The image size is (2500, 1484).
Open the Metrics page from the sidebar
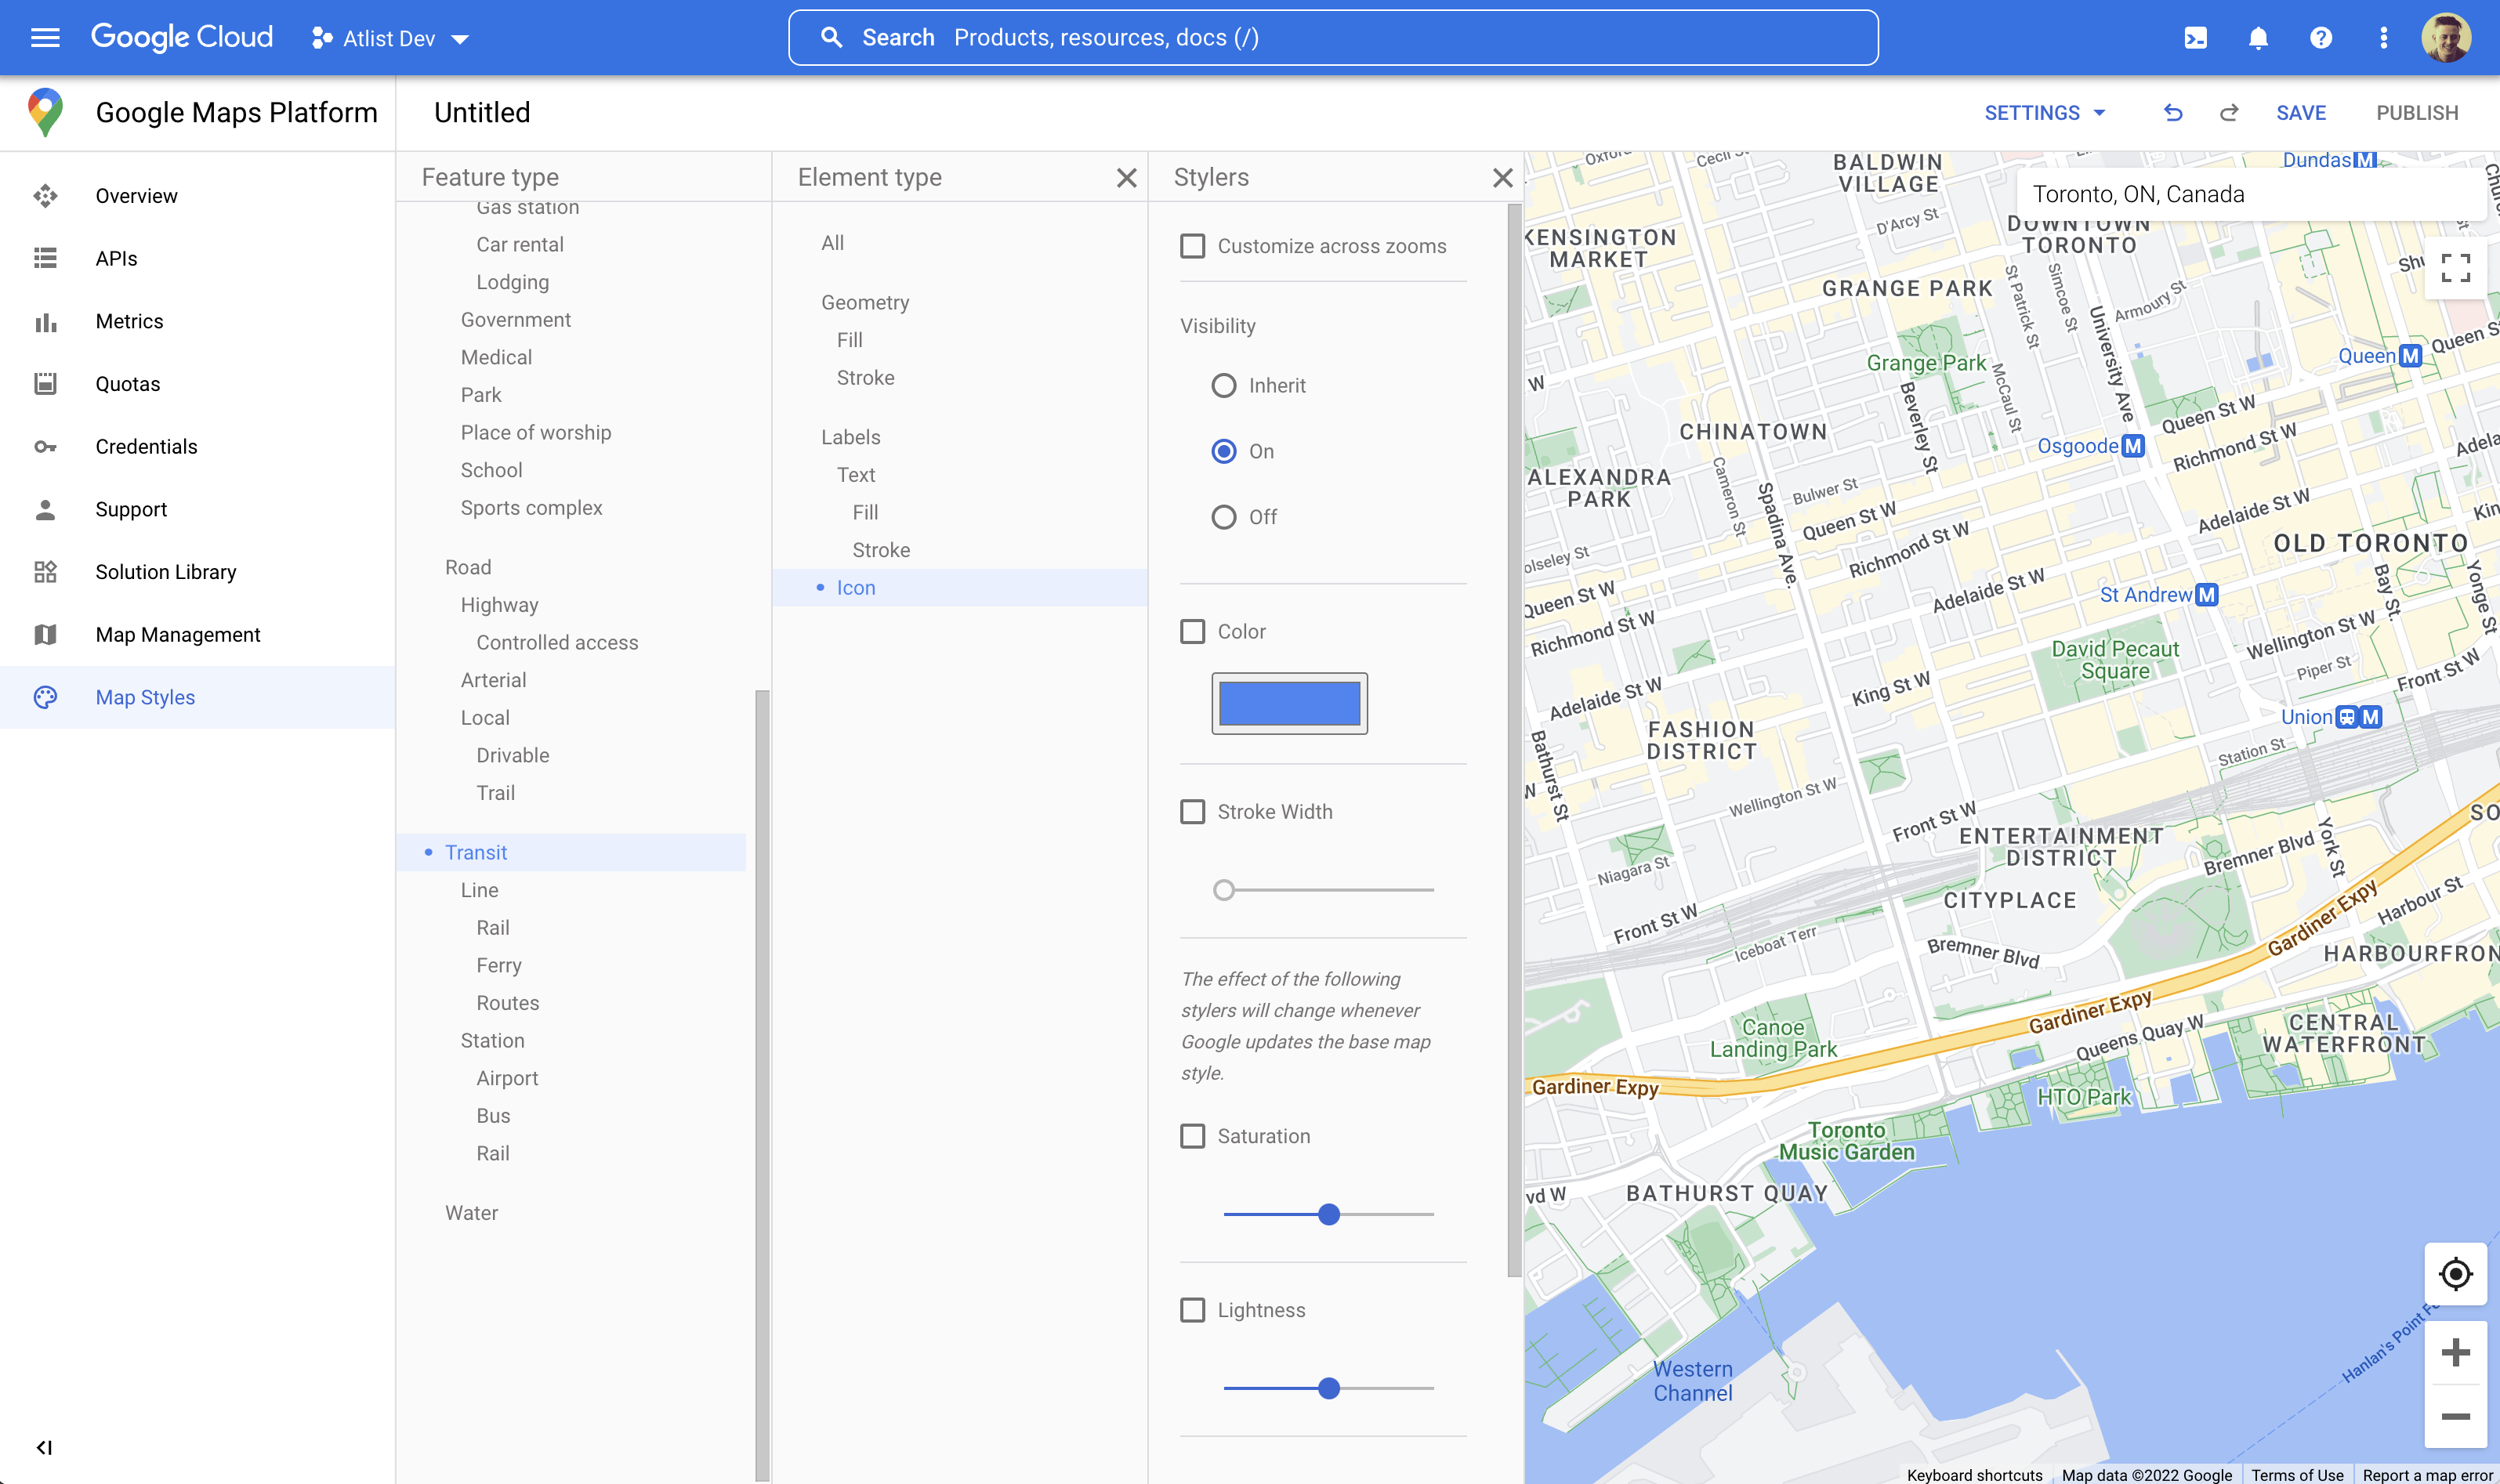click(x=128, y=321)
